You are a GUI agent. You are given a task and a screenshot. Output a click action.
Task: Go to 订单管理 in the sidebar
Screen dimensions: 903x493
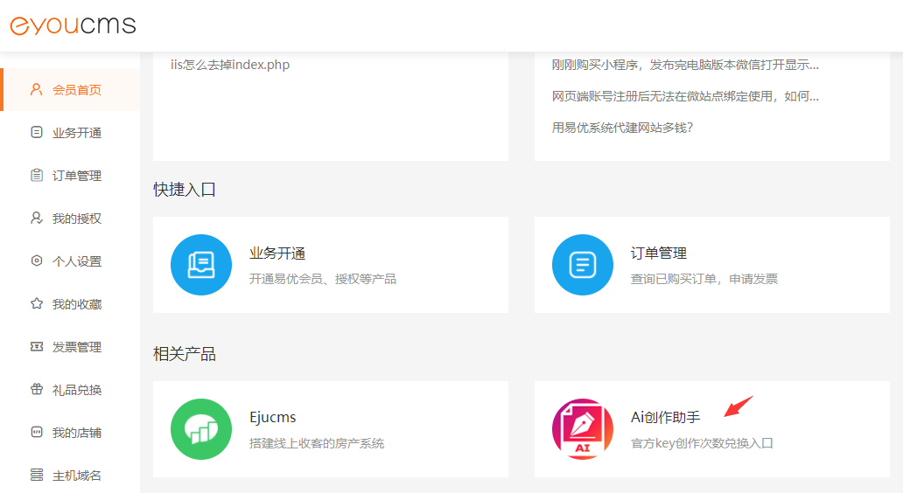70,176
